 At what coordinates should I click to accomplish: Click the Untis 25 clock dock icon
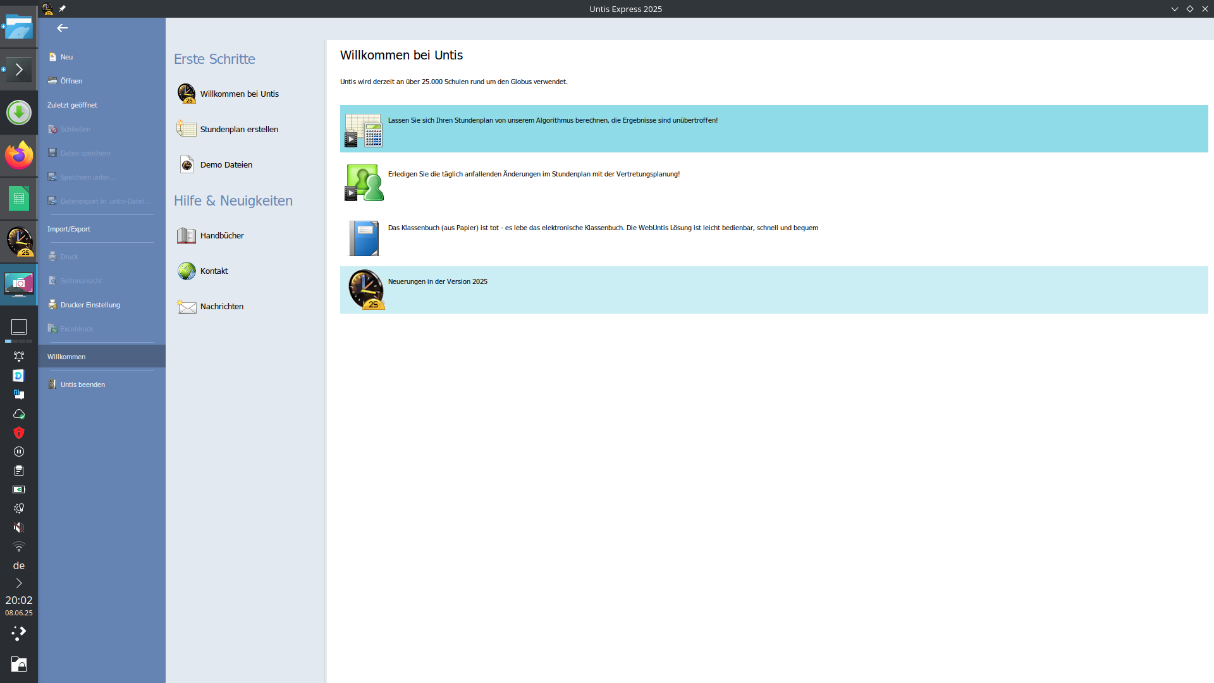(x=19, y=242)
